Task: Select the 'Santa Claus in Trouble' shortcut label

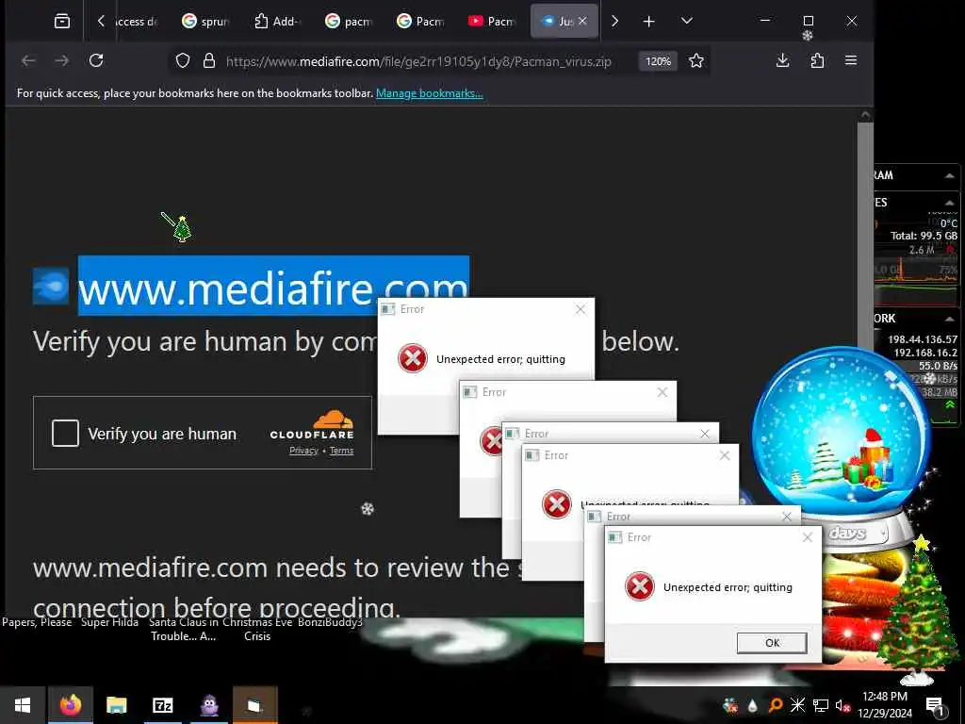Action: click(184, 629)
